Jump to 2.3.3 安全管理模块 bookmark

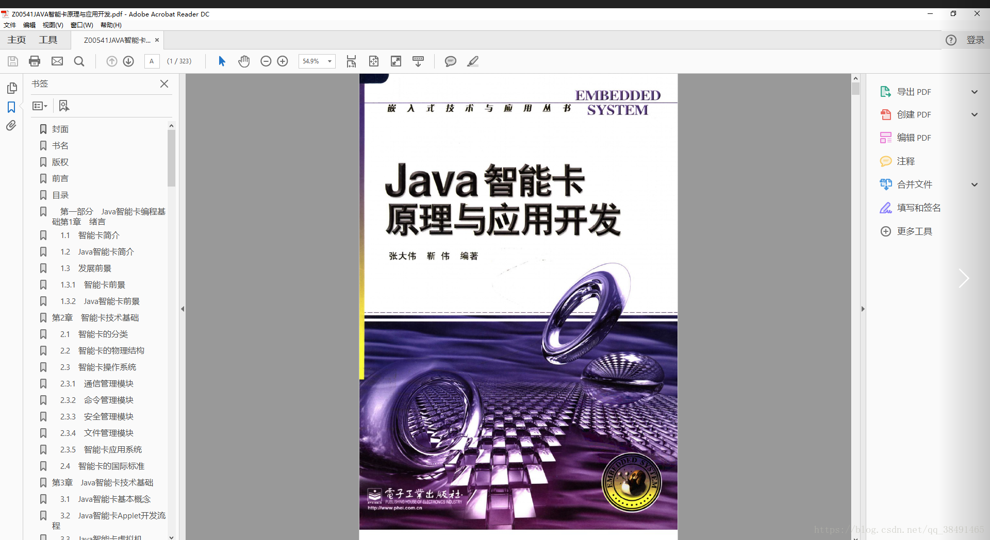click(x=97, y=417)
